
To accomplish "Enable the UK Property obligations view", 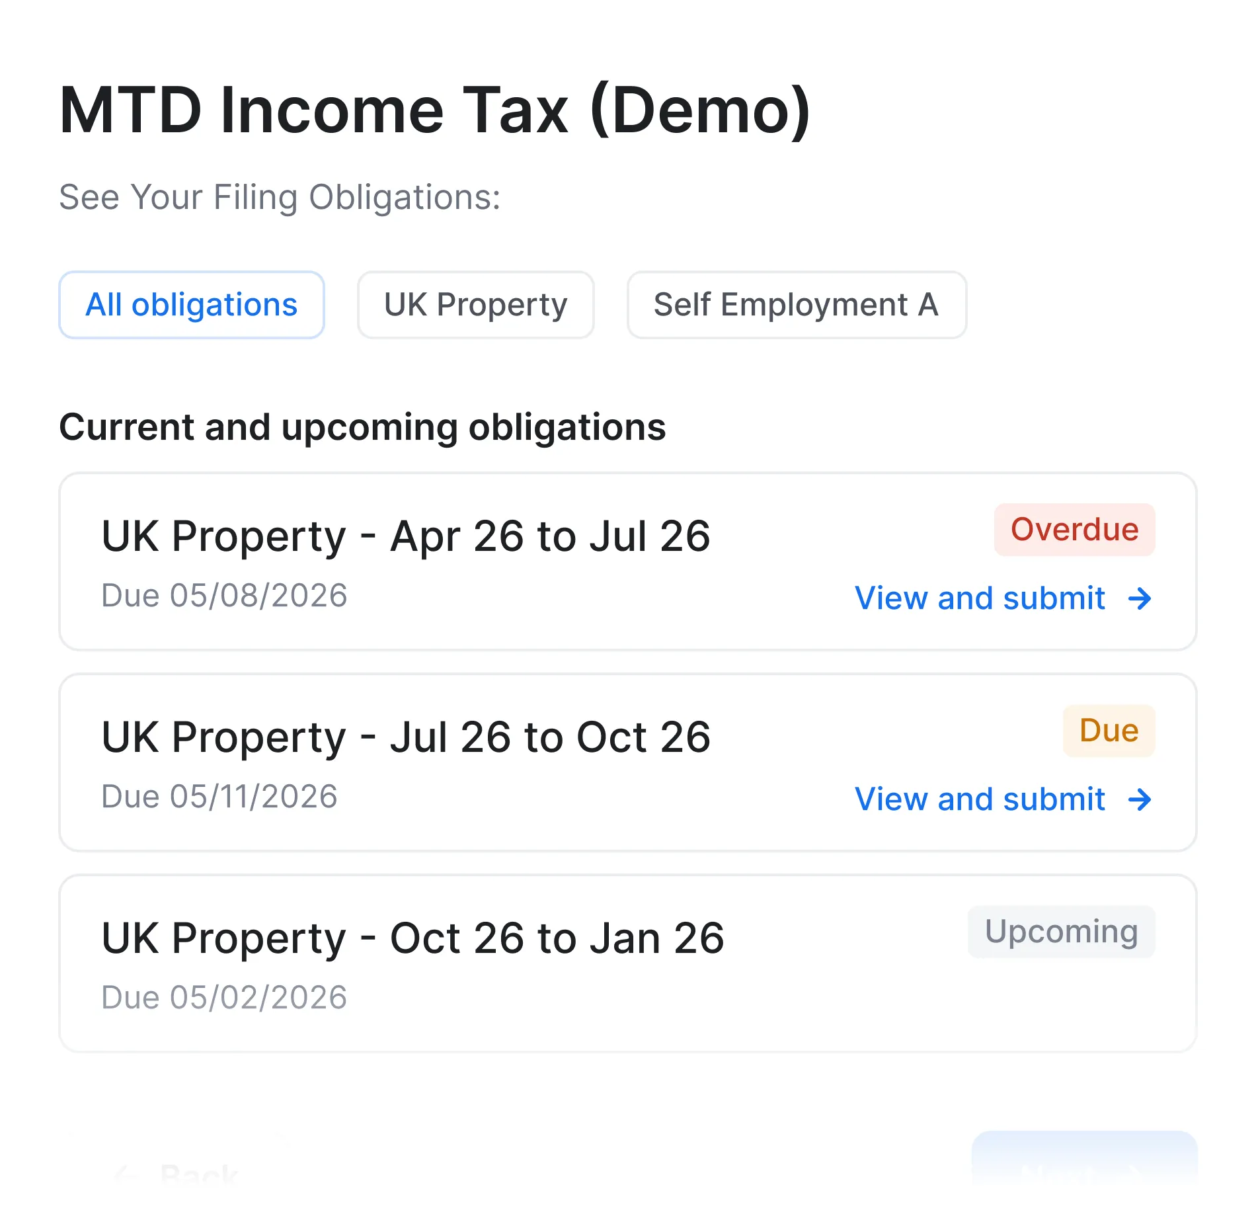I will (x=475, y=305).
